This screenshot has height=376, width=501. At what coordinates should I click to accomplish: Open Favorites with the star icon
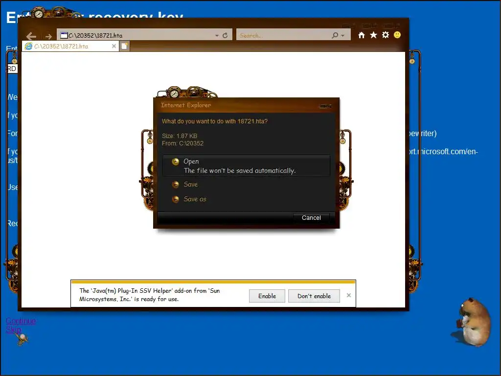(x=373, y=35)
